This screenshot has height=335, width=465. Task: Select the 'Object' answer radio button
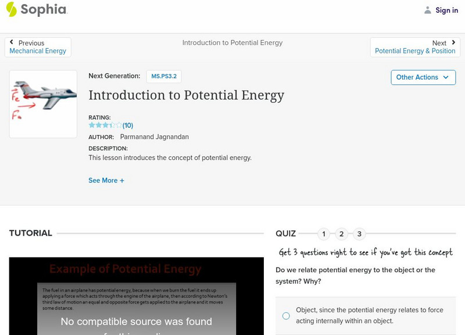[286, 316]
